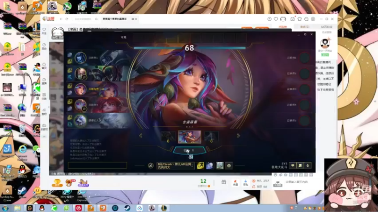Collapse the sidebar with left arrow handle

[x=49, y=107]
